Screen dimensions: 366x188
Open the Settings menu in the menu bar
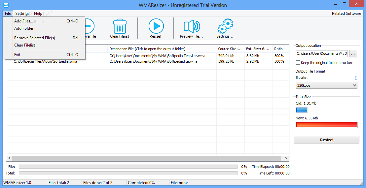click(x=22, y=14)
